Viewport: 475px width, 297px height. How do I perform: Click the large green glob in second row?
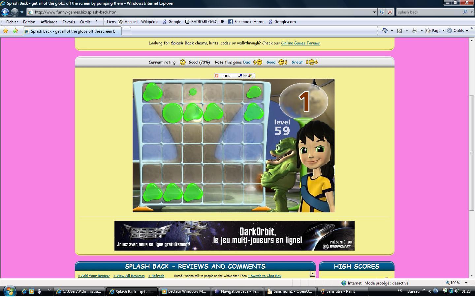point(172,113)
